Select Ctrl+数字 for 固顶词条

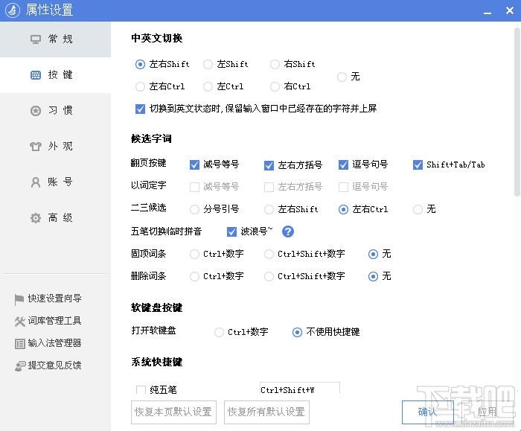click(194, 255)
